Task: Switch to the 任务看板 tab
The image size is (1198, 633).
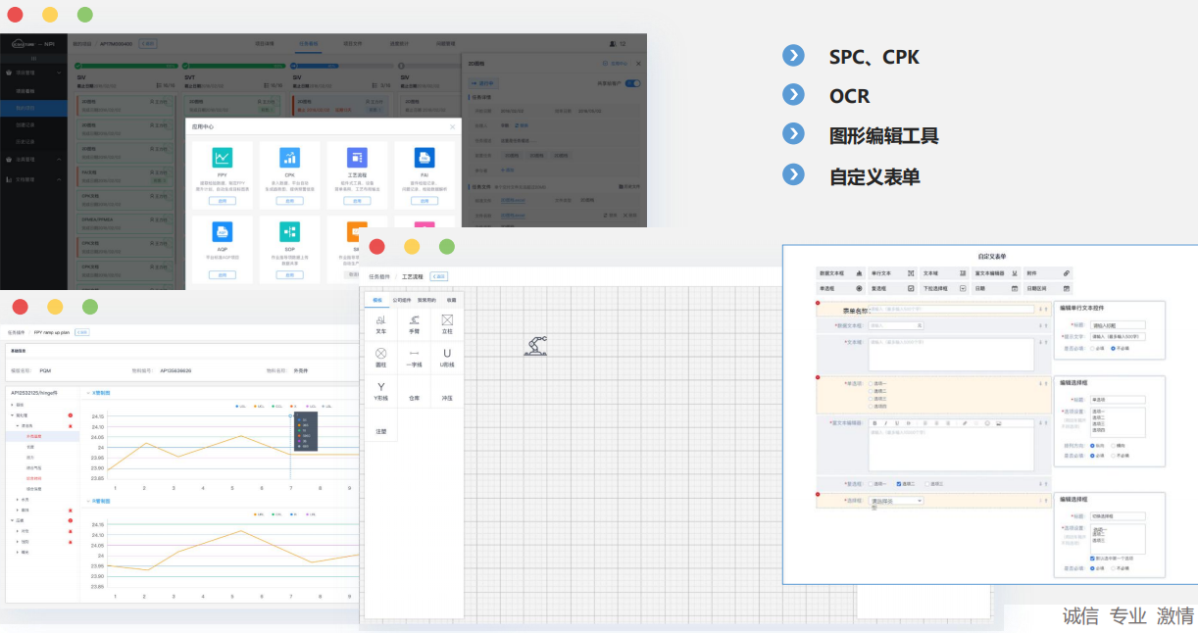Action: [x=308, y=44]
